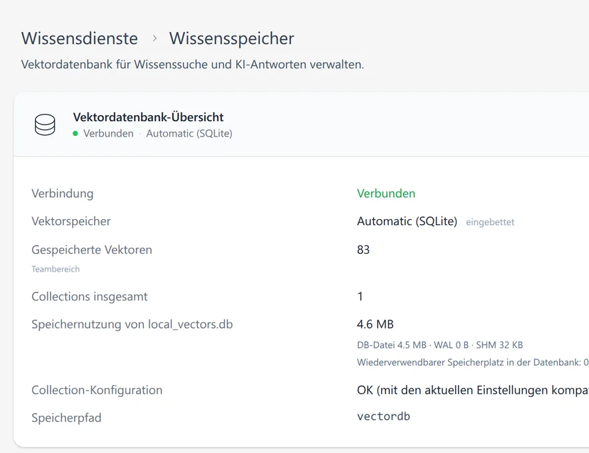The image size is (589, 453).
Task: Click the page description about Vektordatenbank
Action: pyautogui.click(x=193, y=65)
